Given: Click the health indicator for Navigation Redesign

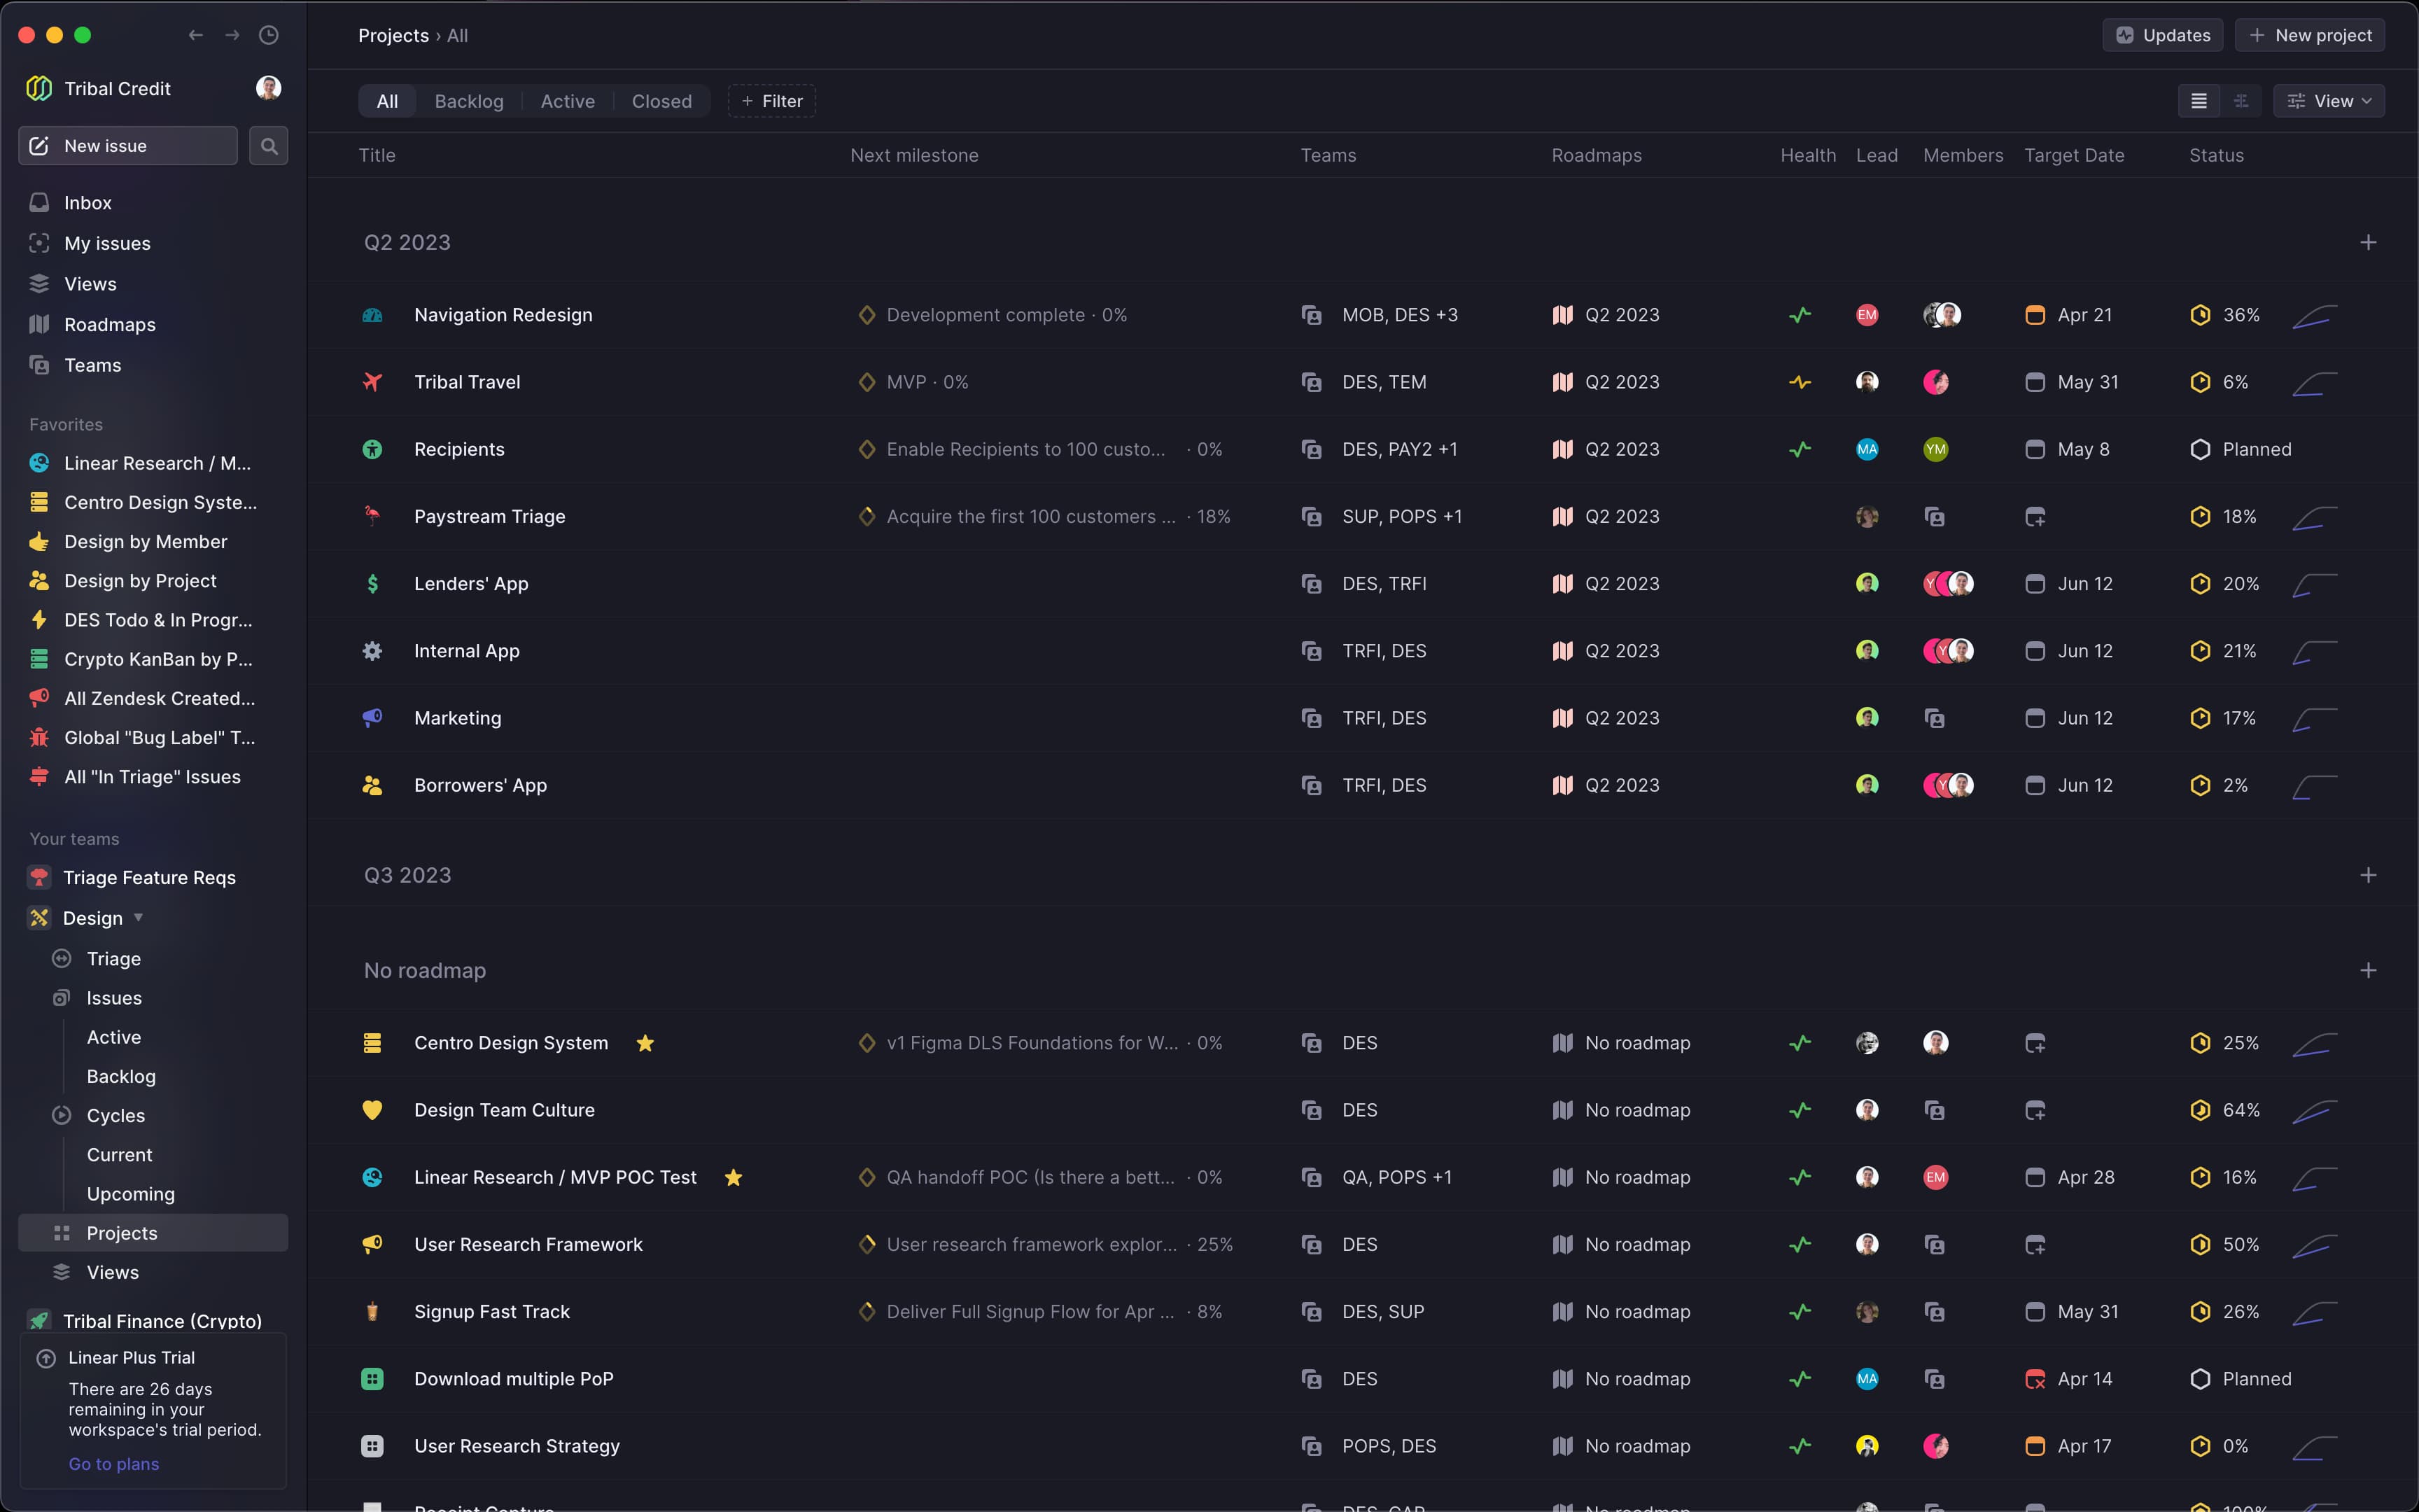Looking at the screenshot, I should pos(1800,315).
